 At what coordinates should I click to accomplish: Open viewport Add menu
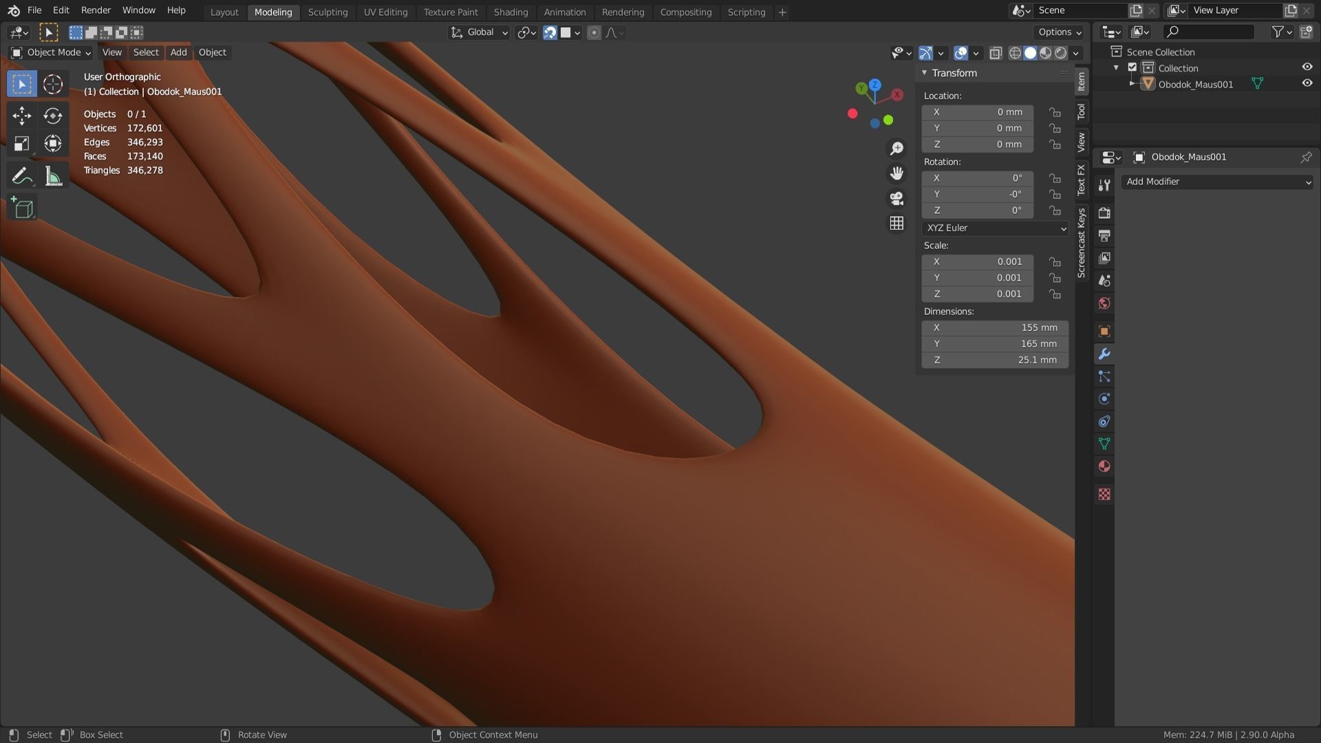[x=178, y=52]
